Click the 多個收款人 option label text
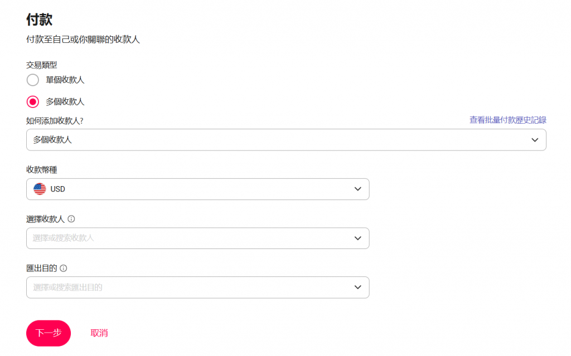This screenshot has width=571, height=356. click(65, 101)
